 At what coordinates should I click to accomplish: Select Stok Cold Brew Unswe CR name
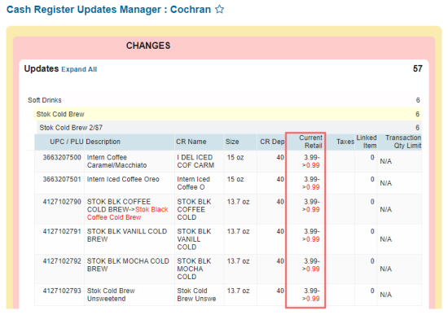tap(196, 295)
